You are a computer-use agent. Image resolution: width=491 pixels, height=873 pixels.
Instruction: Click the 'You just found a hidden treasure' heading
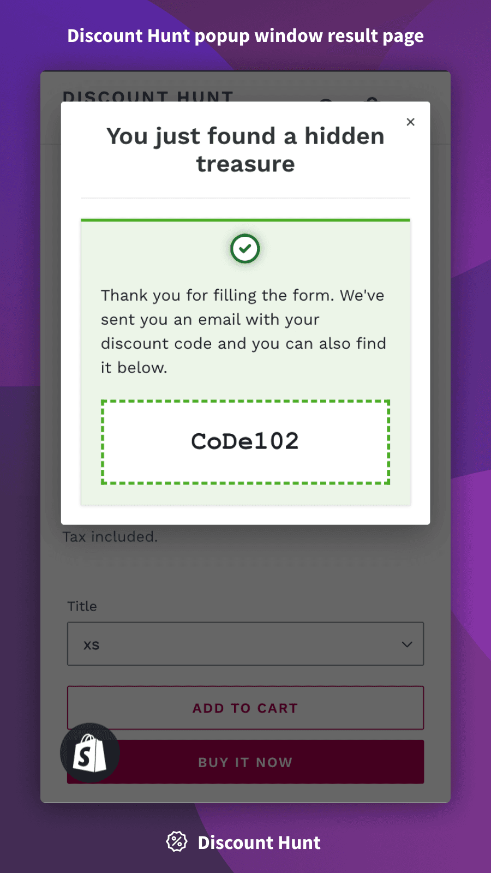pos(245,150)
